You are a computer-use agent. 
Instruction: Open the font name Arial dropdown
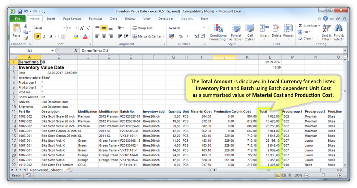64,28
